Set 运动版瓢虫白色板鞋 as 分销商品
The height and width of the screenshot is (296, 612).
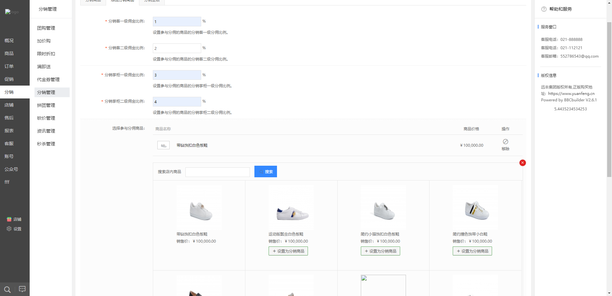(x=288, y=251)
